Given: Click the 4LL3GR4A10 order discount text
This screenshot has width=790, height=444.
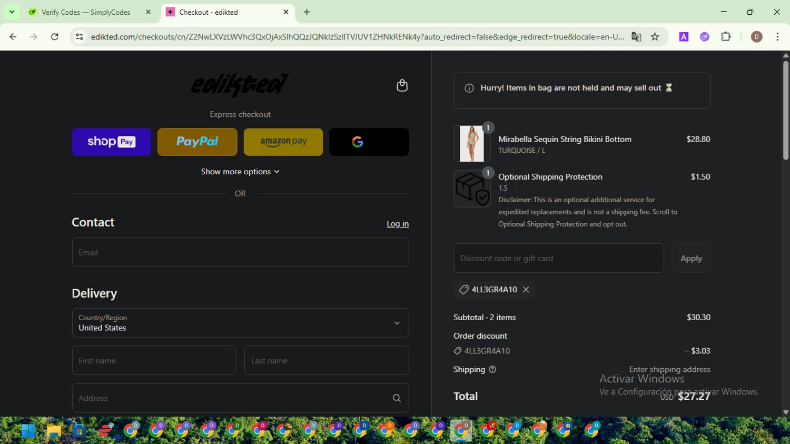Looking at the screenshot, I should pyautogui.click(x=487, y=351).
